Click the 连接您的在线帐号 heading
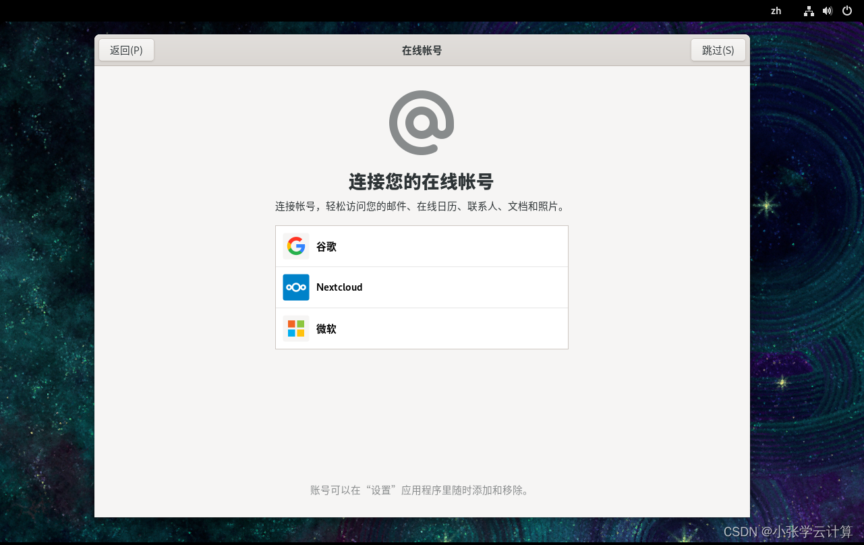This screenshot has width=864, height=545. coord(421,181)
